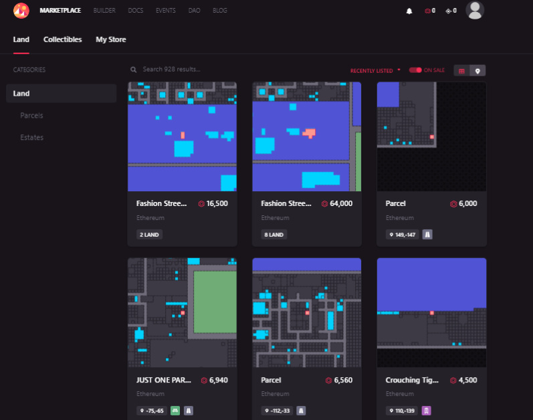Click the green district icon on -75,-65 card
Screen dimensions: 533x420
(175, 411)
